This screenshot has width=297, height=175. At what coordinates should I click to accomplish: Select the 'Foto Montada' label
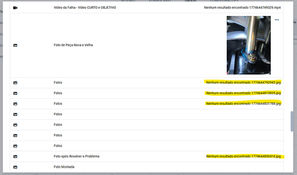(64, 167)
